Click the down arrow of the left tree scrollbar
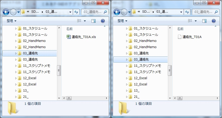Screen dimensions: 222x118 59,98
